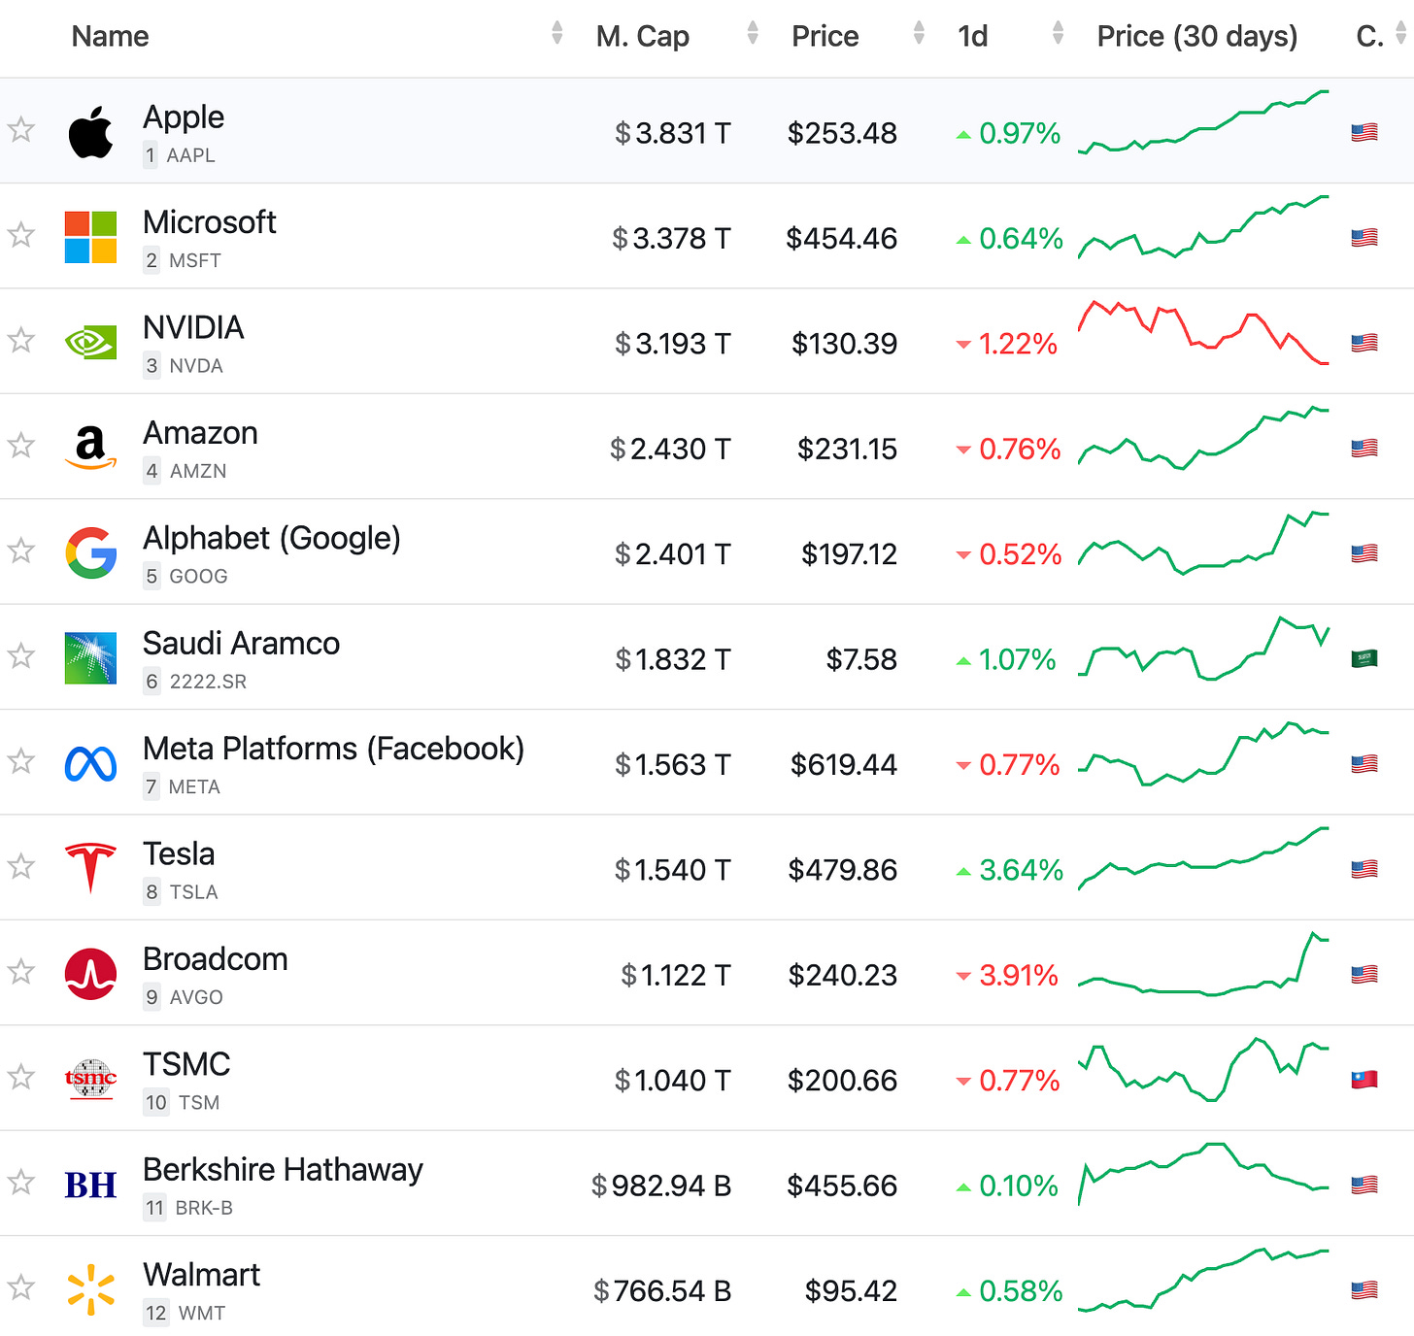Click the Amazon logo icon
1414x1336 pixels.
(x=90, y=448)
